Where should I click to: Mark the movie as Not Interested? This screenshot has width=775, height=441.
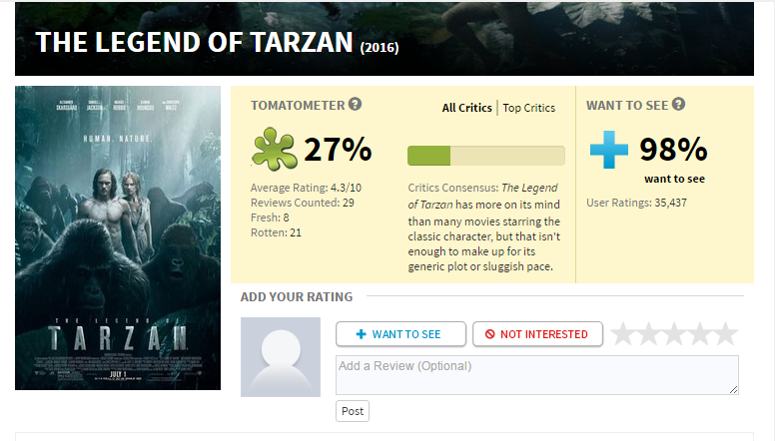click(537, 334)
